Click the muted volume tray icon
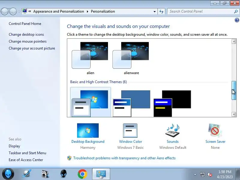 pyautogui.click(x=209, y=174)
